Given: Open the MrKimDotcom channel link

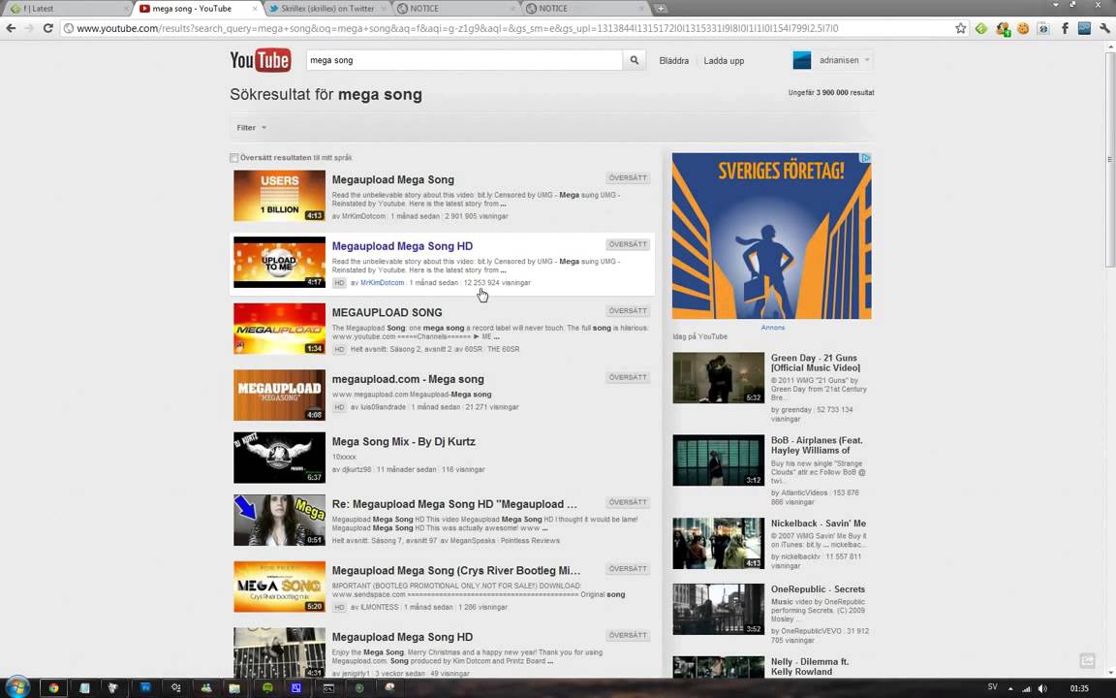Looking at the screenshot, I should 383,283.
